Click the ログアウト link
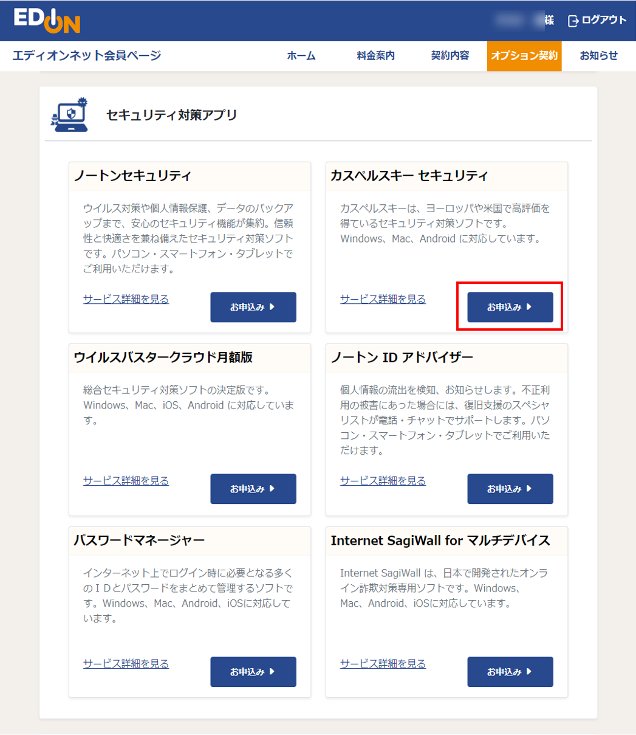Screen dimensions: 636x735 tap(604, 21)
